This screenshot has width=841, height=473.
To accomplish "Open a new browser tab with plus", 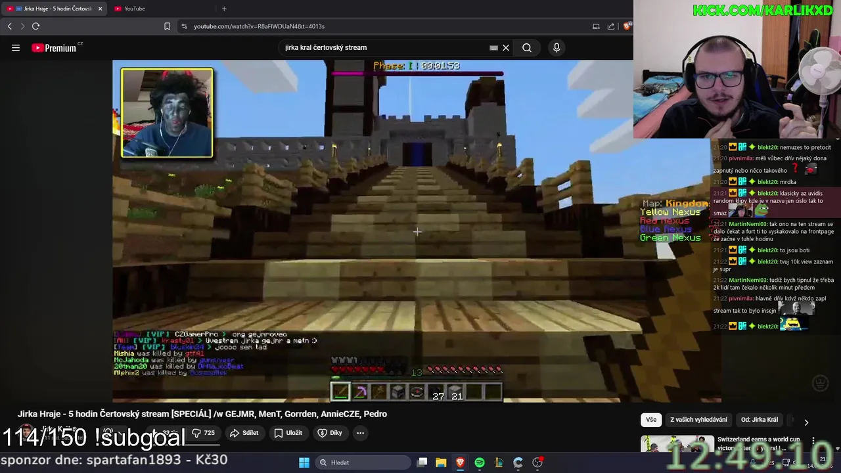I will click(224, 9).
